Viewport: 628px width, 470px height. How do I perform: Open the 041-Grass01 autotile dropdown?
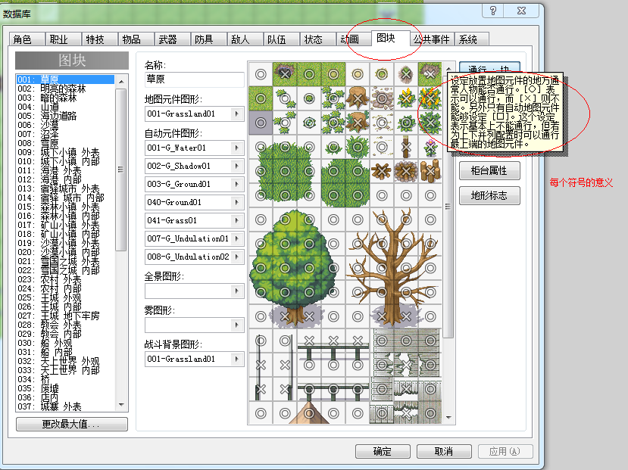pos(237,220)
